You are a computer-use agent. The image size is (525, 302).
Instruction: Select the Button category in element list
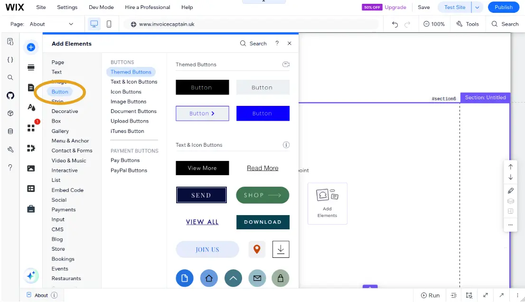click(60, 92)
